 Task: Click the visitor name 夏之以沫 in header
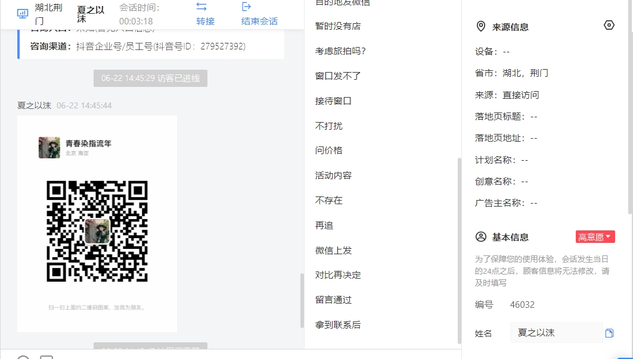click(91, 14)
